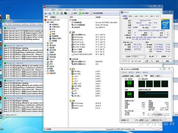178x133 pixels.
Task: Switch to 收藏夹 tab in AIDA64 sidebar
Action: click(x=53, y=17)
